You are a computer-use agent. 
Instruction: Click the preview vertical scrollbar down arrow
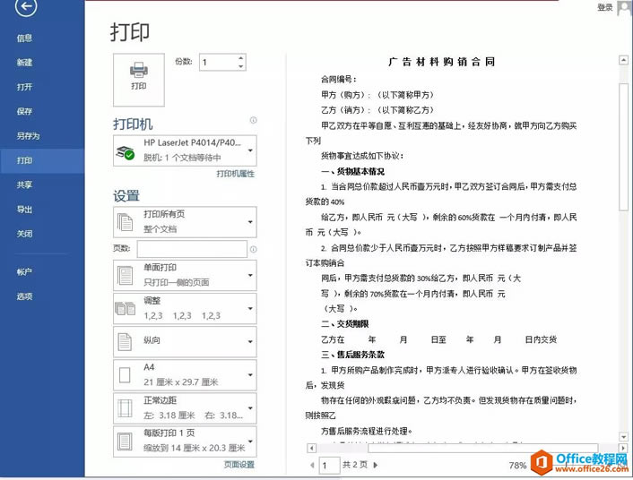[624, 437]
